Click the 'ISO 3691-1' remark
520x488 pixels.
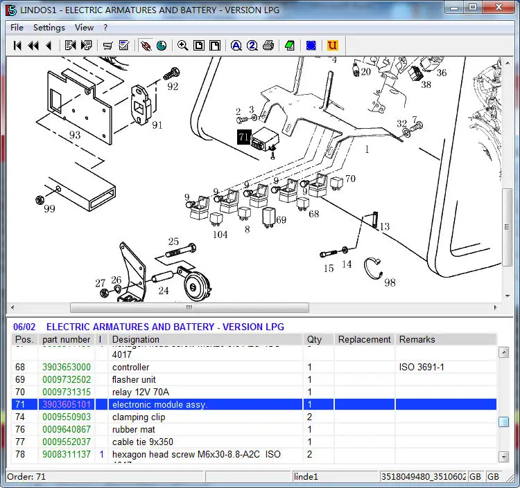[x=422, y=367]
